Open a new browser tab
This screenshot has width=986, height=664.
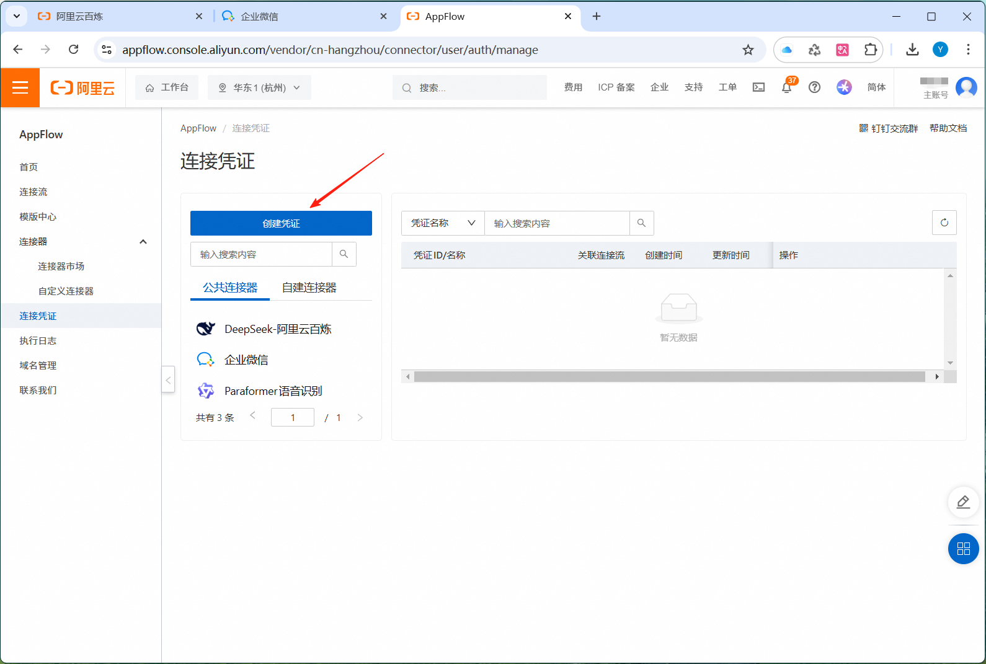pyautogui.click(x=597, y=16)
